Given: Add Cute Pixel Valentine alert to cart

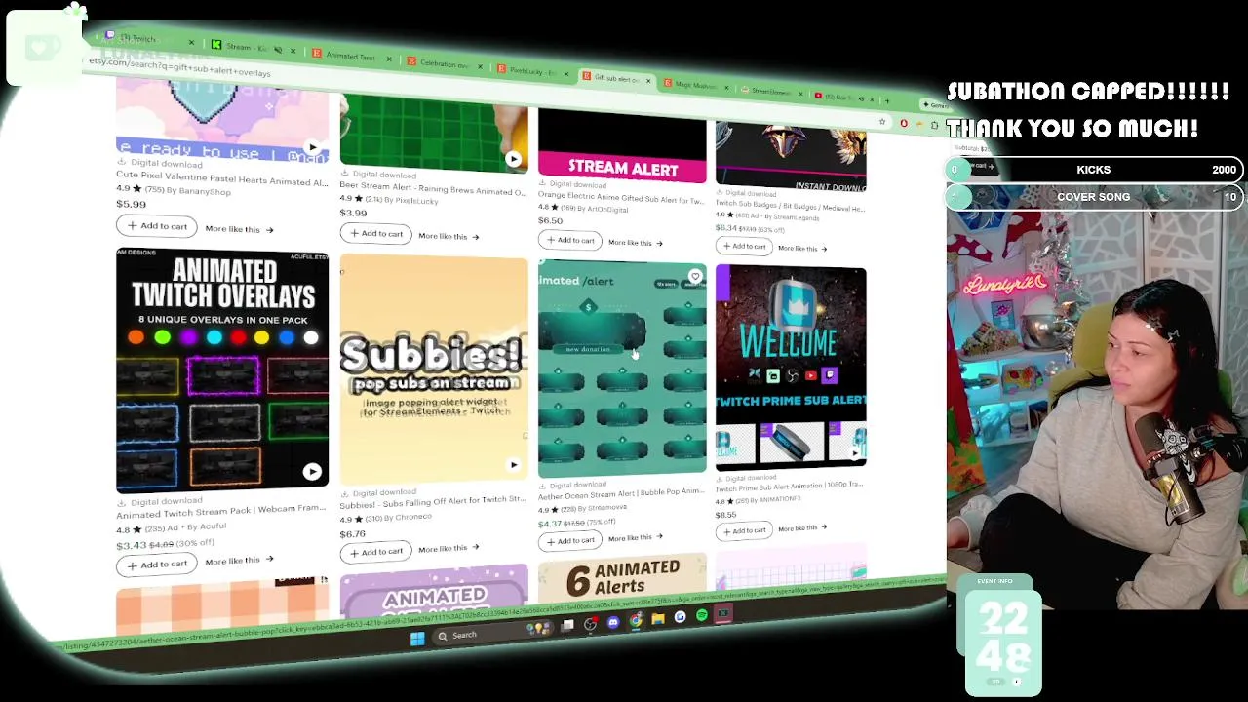Looking at the screenshot, I should (157, 226).
